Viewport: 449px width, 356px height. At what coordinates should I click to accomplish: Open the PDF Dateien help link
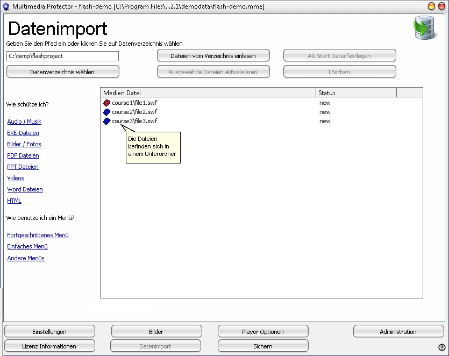tap(23, 155)
